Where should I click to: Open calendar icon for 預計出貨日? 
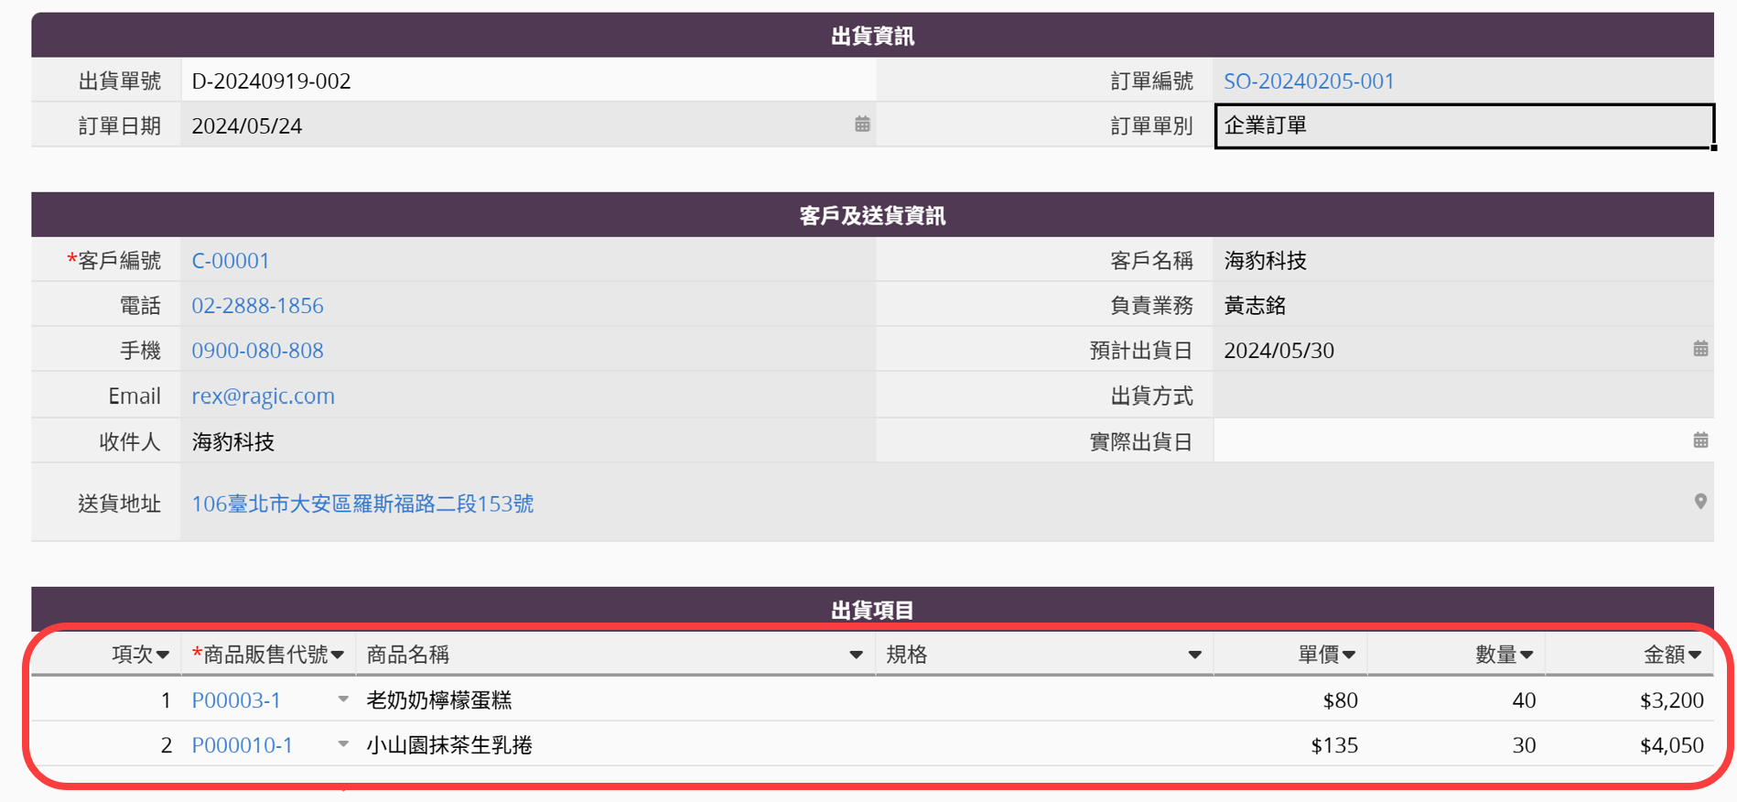coord(1700,349)
